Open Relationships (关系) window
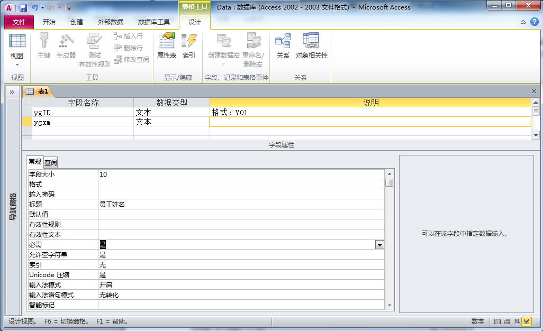Viewport: 543px width, 331px height. pos(283,45)
